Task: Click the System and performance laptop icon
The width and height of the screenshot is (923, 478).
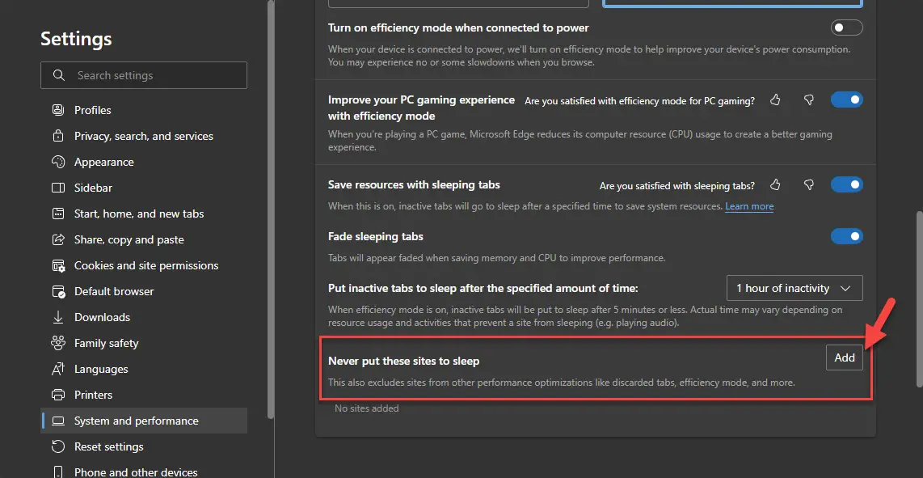Action: tap(57, 421)
